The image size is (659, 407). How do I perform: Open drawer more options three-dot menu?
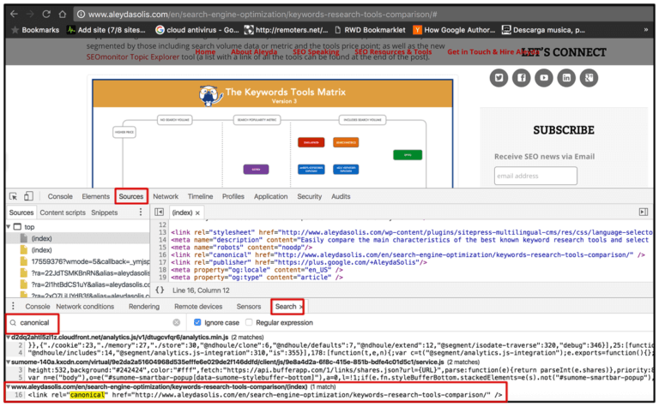[13, 306]
